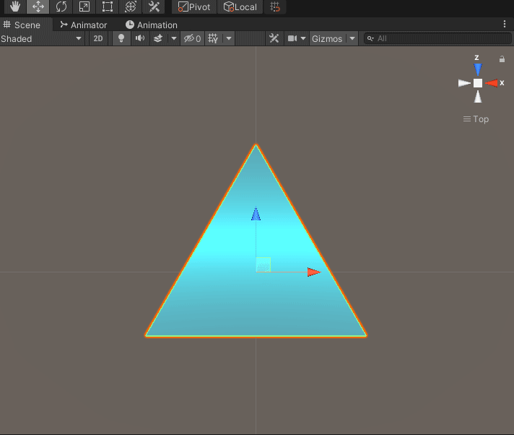Switch to the Animation tab
Image resolution: width=514 pixels, height=435 pixels.
[152, 25]
